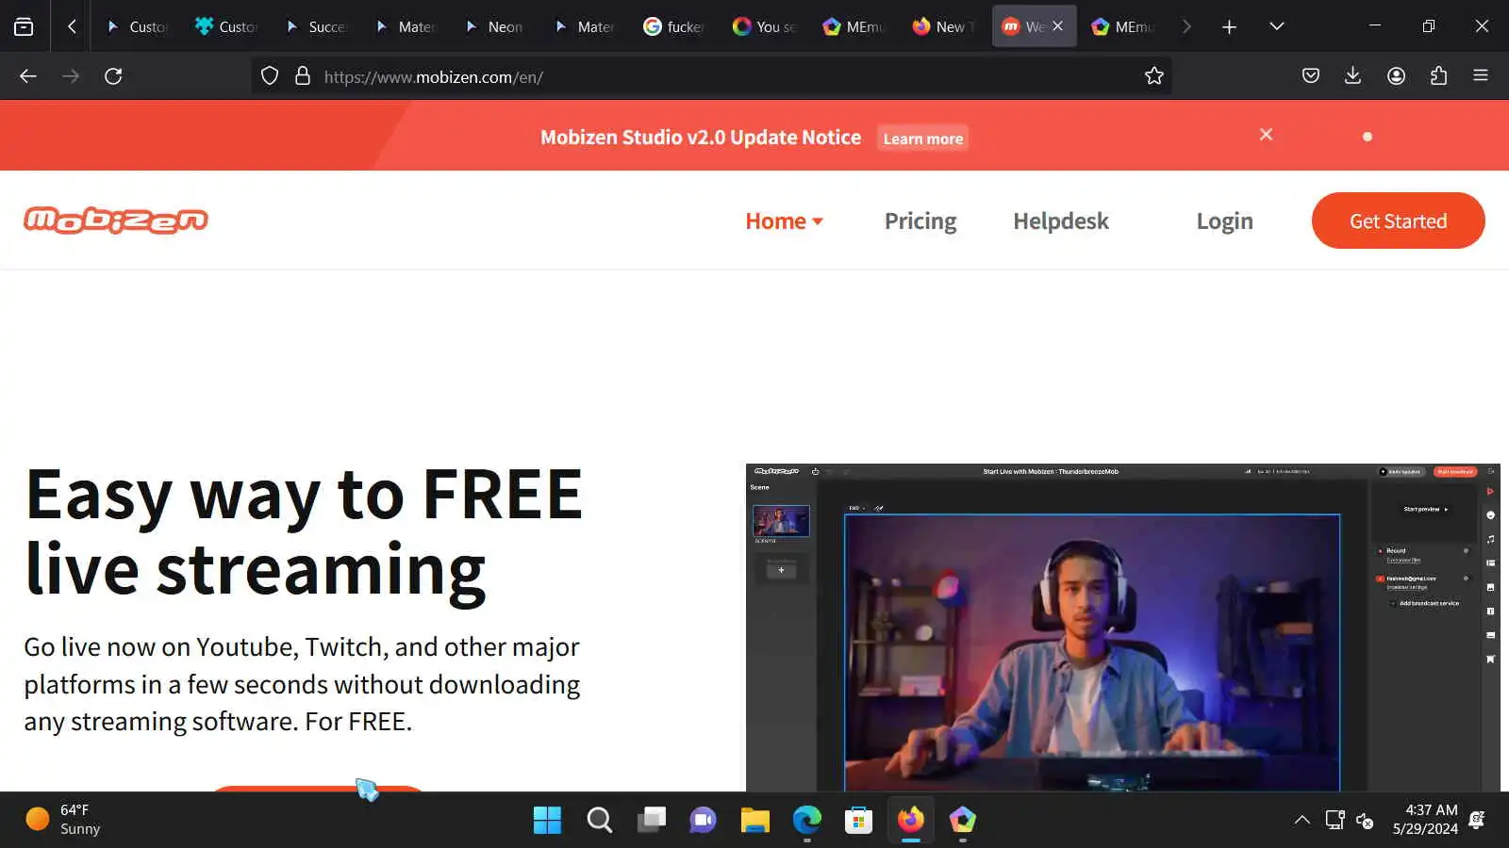The image size is (1509, 848).
Task: Open the Firefox downloads panel
Action: click(x=1352, y=76)
